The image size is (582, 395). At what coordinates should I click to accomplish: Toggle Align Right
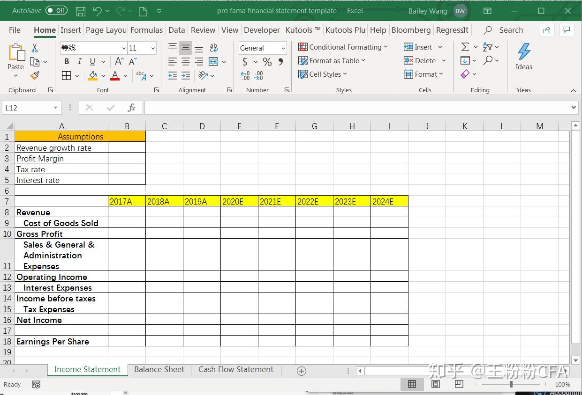199,61
